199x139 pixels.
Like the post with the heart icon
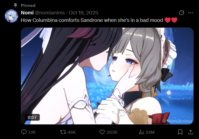(x=102, y=132)
